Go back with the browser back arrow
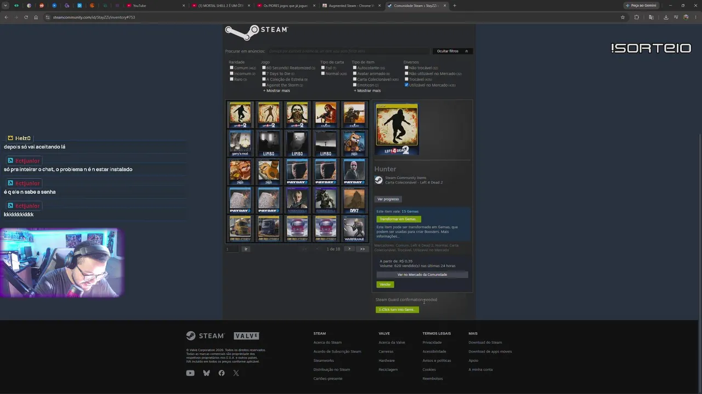Image resolution: width=702 pixels, height=394 pixels. click(x=6, y=17)
